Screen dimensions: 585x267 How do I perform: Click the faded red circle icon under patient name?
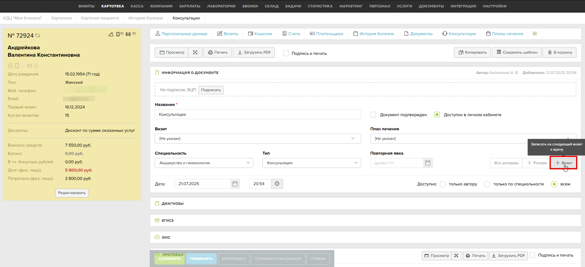click(23, 65)
